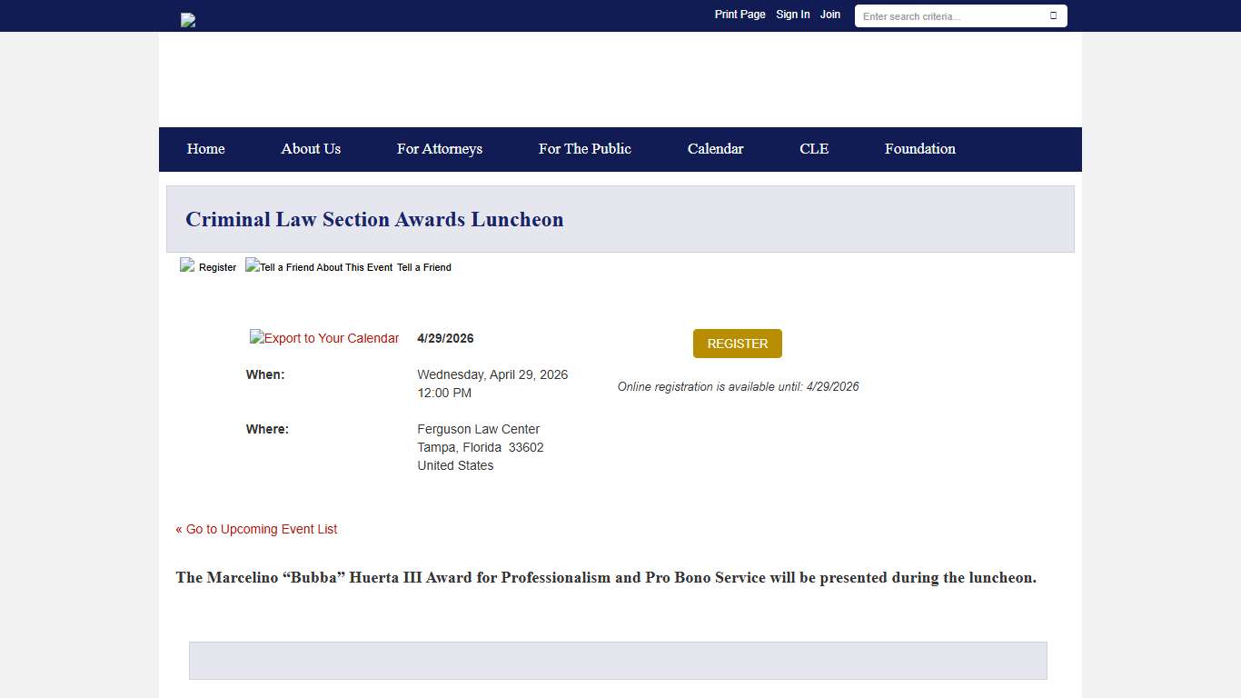Open the CLE menu item
The height and width of the screenshot is (698, 1241).
point(814,149)
